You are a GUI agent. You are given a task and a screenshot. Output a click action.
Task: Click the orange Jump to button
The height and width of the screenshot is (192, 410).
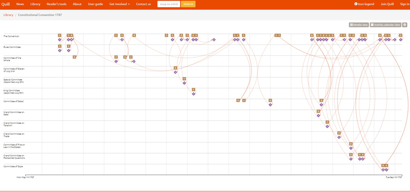188,4
